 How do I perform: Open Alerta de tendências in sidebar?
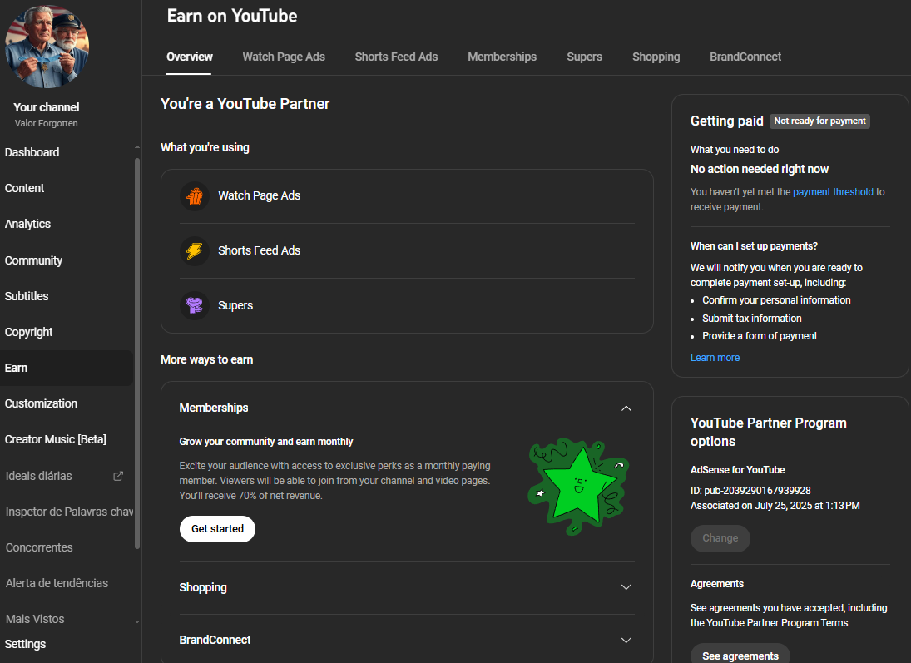[x=57, y=583]
